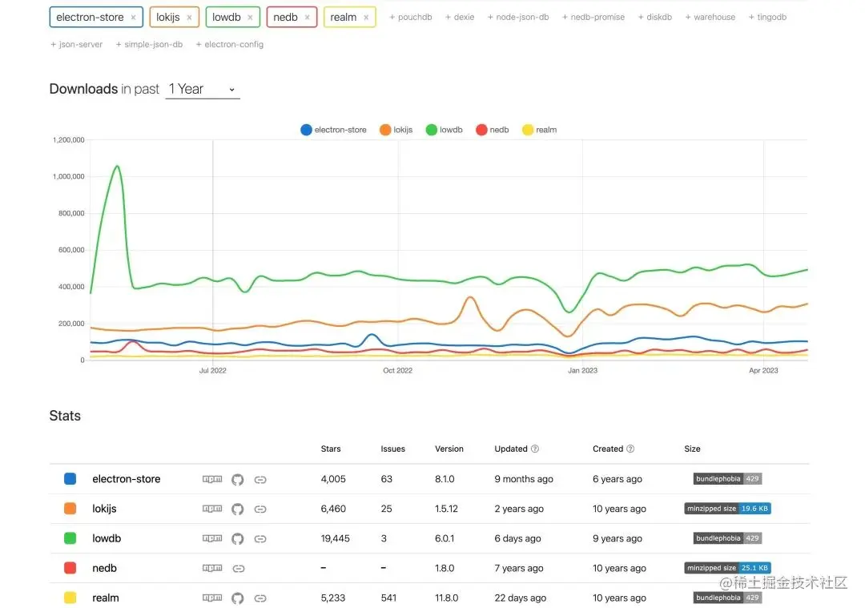Viewport: 865px width, 608px height.
Task: Open the 1 Year downloads period dropdown
Action: click(x=203, y=89)
